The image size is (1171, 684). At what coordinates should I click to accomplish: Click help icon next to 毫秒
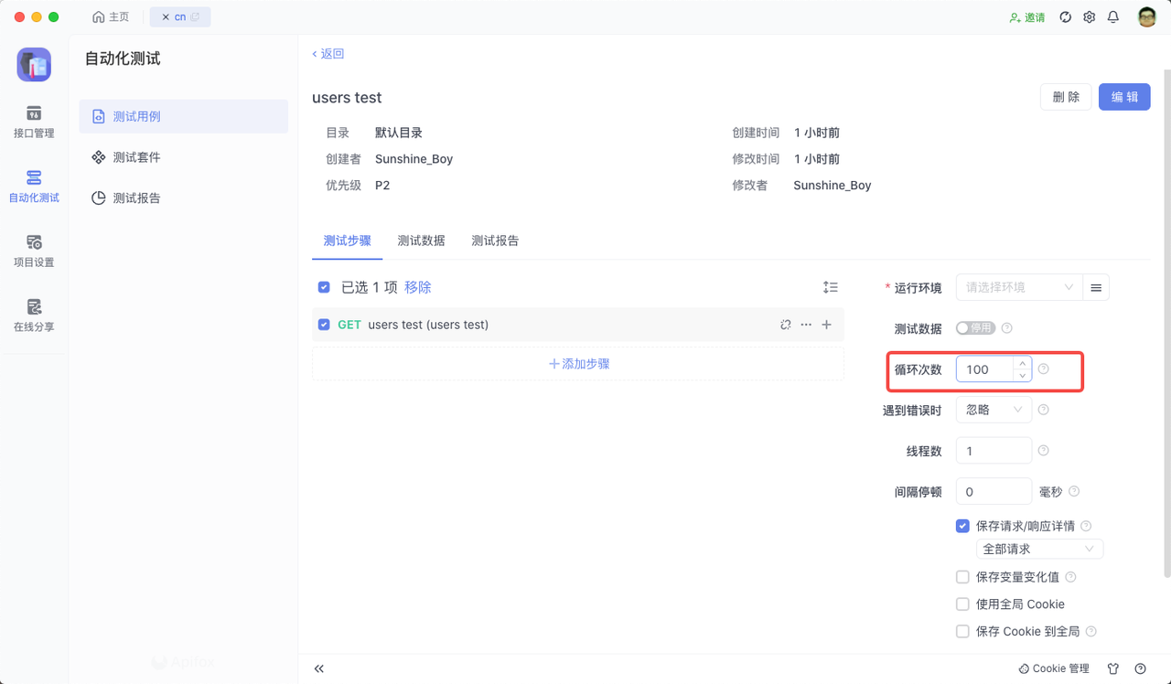[1074, 491]
